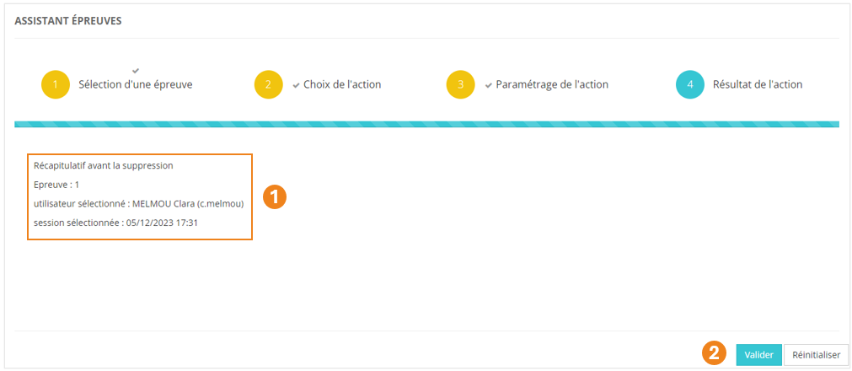
Task: Switch to the Paramétrage de l'action step
Action: point(552,85)
